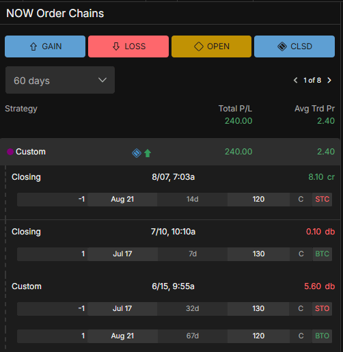The image size is (343, 352).
Task: Toggle the CLSD chains filter
Action: [294, 46]
